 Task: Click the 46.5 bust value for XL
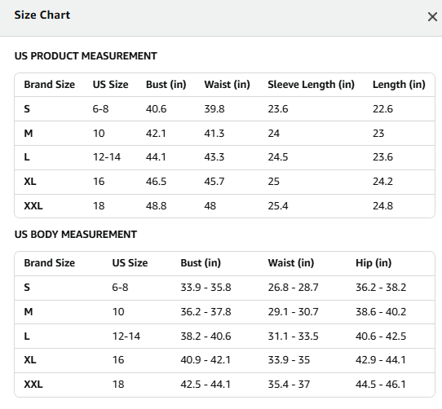156,182
